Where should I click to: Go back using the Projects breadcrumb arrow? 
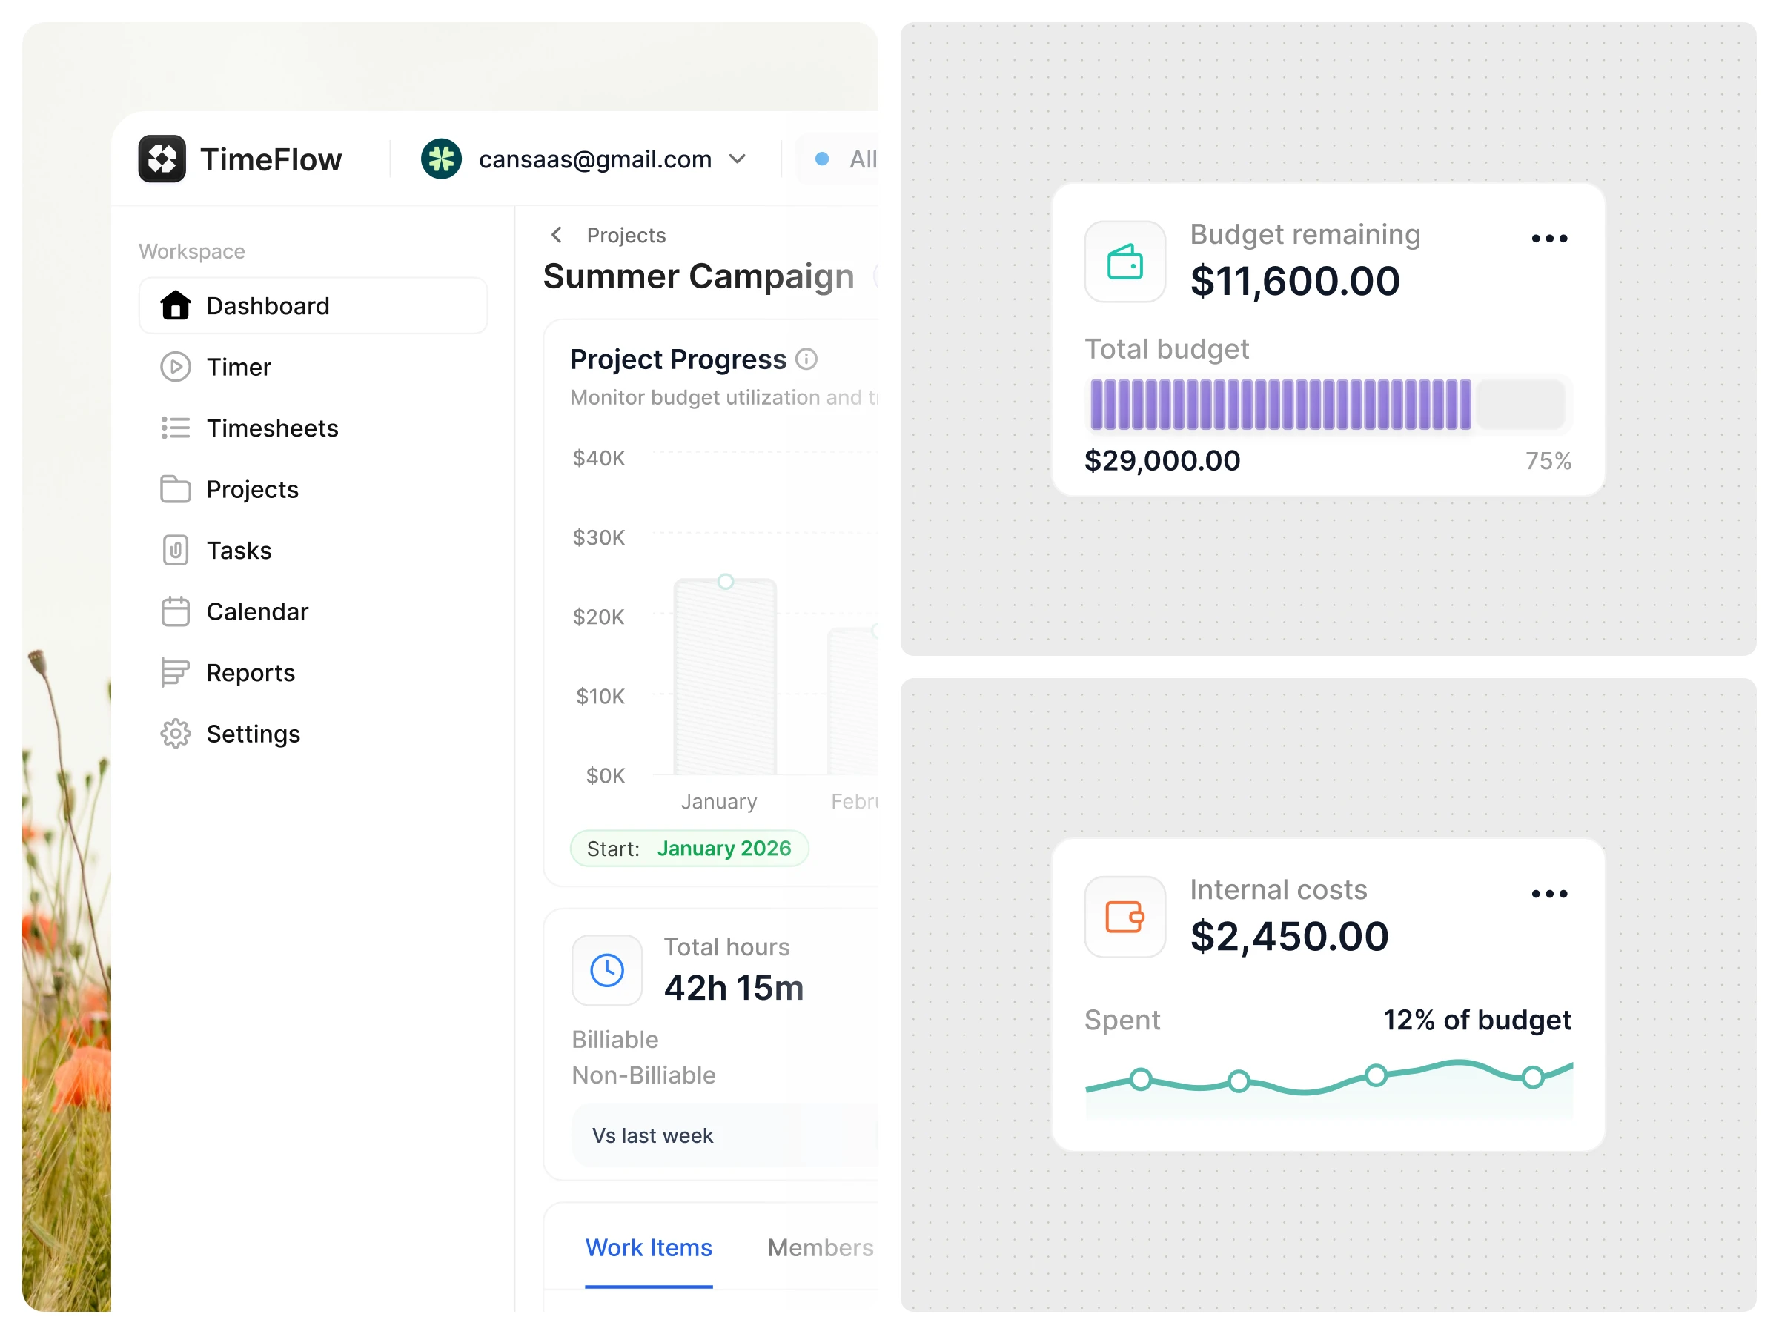tap(556, 235)
